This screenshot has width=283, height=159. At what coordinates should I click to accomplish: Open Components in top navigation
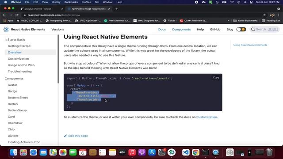(x=181, y=30)
